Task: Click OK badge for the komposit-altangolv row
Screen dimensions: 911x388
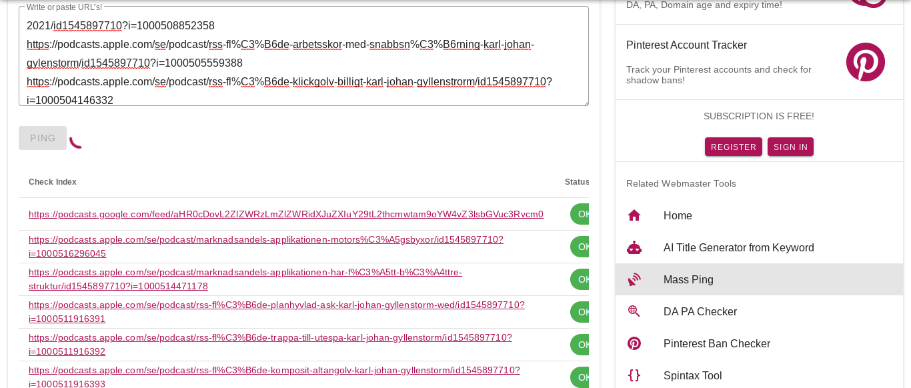Action: pyautogui.click(x=580, y=377)
